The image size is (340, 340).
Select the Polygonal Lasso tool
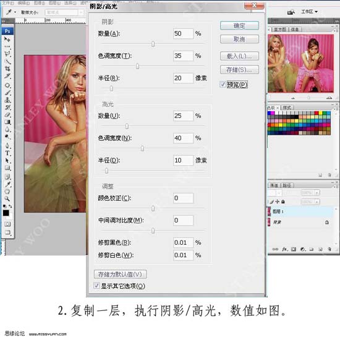[7, 54]
